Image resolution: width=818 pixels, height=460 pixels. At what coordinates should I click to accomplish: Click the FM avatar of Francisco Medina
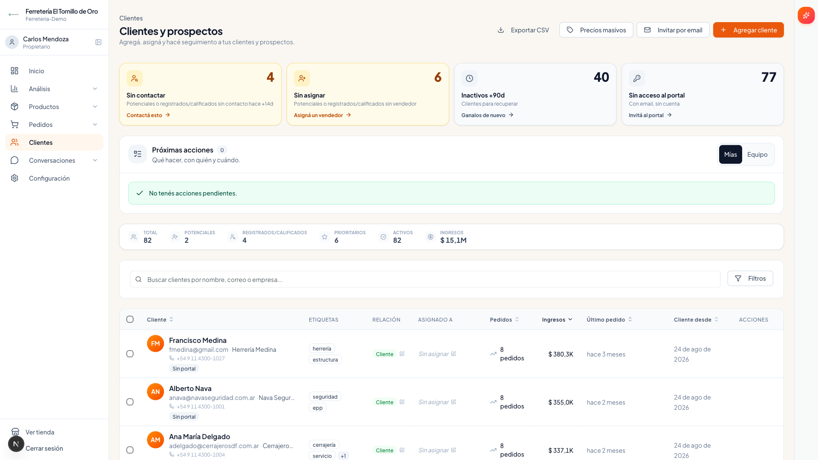click(x=156, y=344)
